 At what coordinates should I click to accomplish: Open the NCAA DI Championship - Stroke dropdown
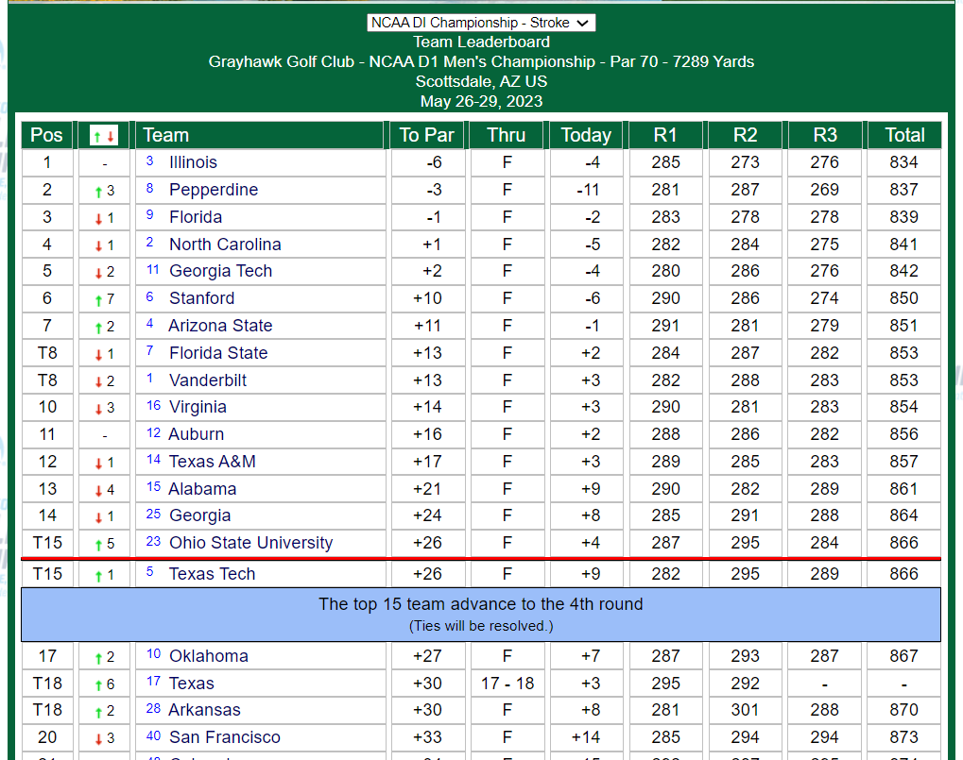pyautogui.click(x=481, y=23)
